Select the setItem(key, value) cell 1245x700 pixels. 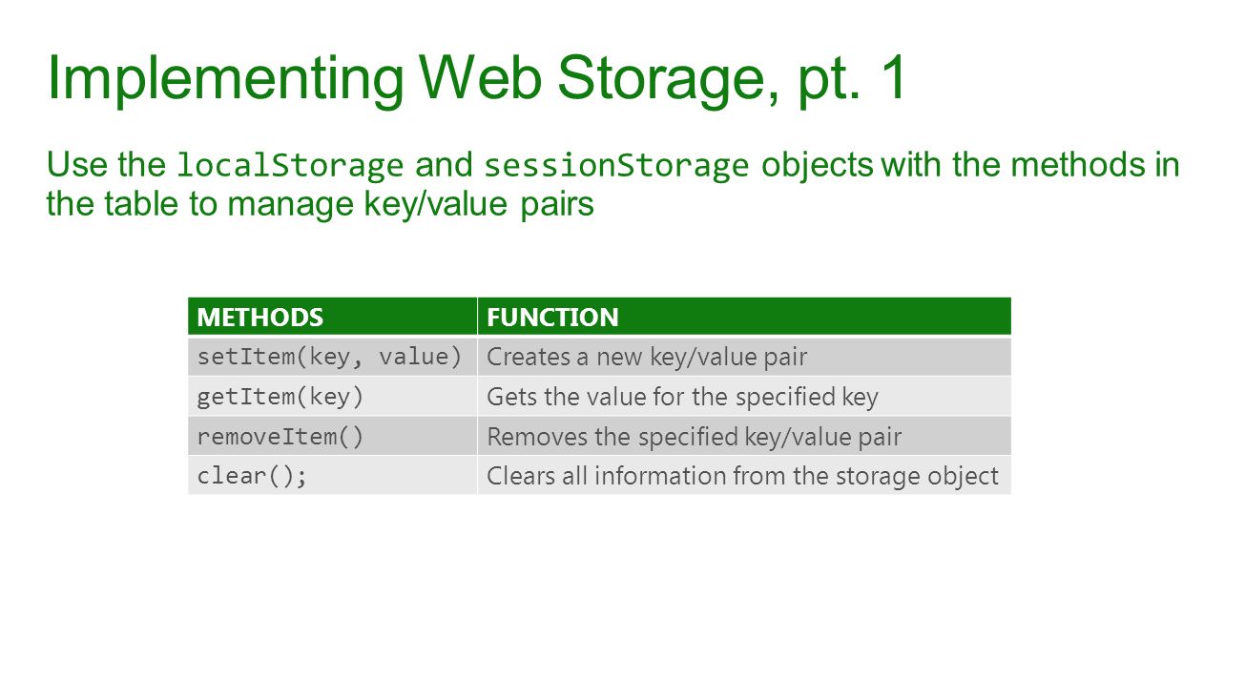point(332,357)
